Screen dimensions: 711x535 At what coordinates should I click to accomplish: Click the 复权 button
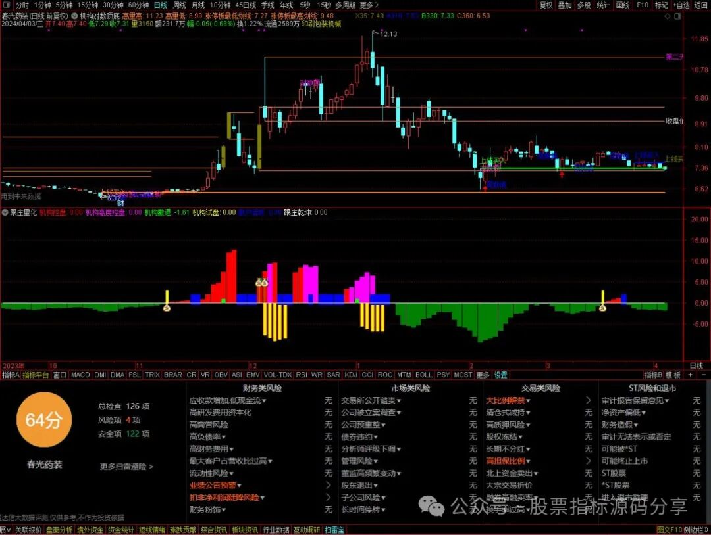click(x=546, y=5)
